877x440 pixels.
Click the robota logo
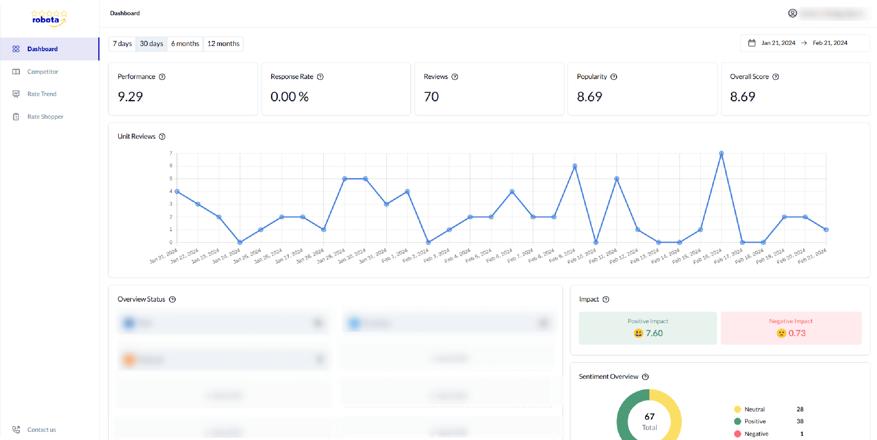point(49,18)
